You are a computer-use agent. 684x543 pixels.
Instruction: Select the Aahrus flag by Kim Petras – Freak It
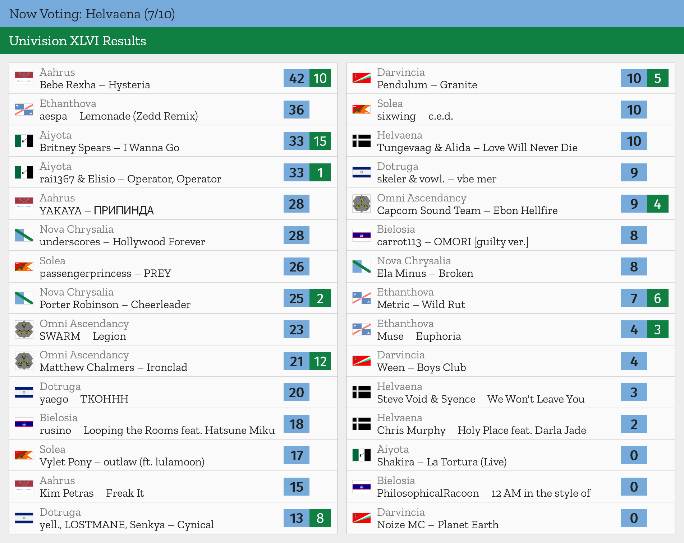tap(24, 487)
